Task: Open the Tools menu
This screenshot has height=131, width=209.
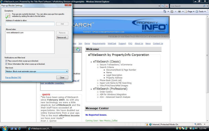Action: click(x=201, y=11)
